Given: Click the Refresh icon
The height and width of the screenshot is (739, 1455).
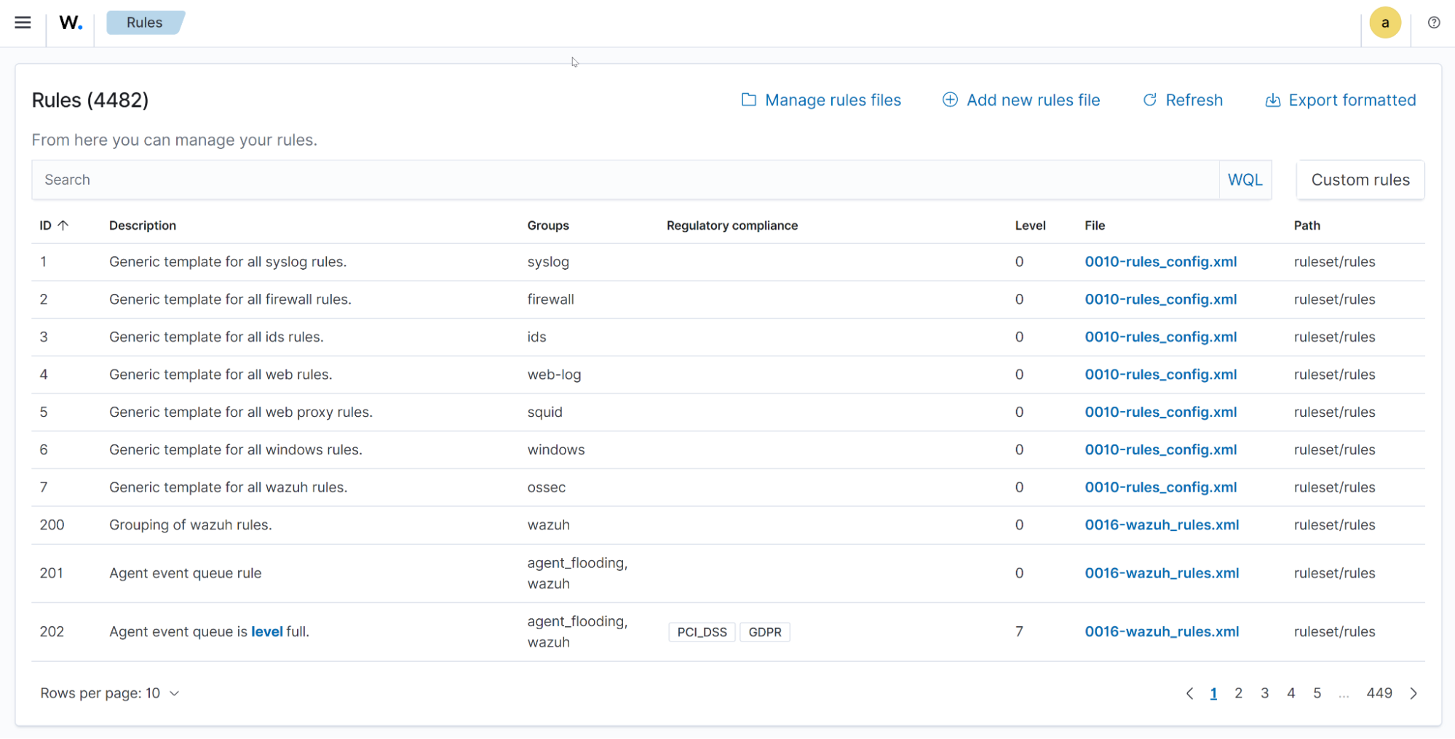Looking at the screenshot, I should pos(1150,100).
